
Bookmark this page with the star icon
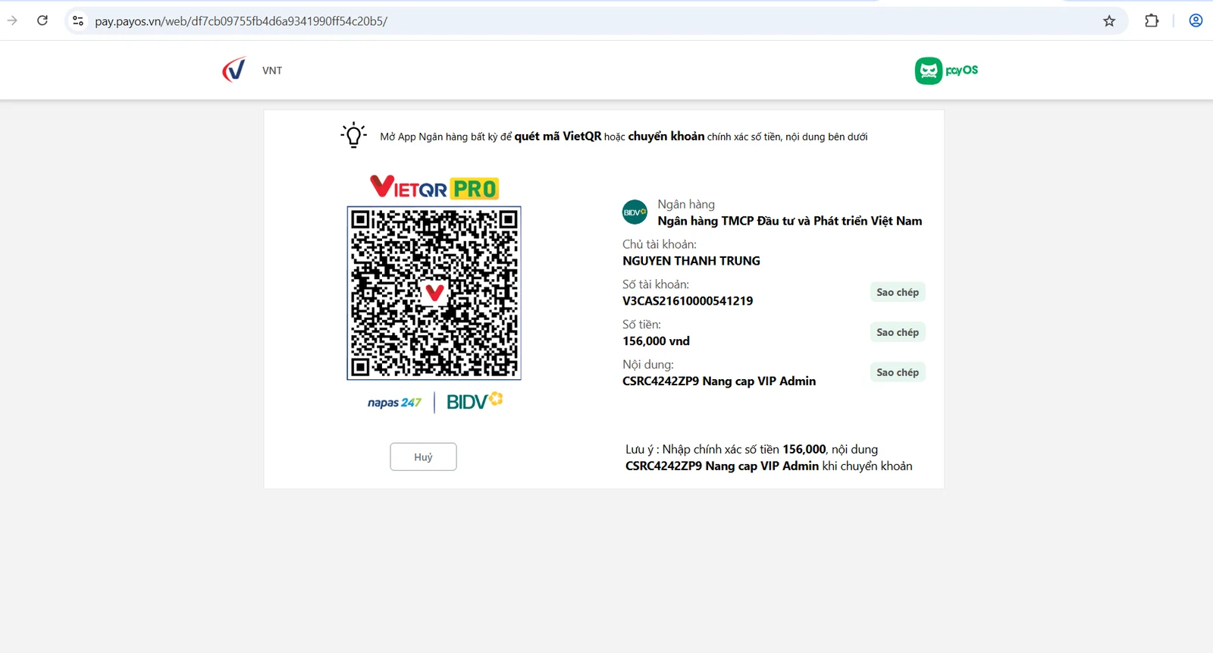click(x=1109, y=21)
